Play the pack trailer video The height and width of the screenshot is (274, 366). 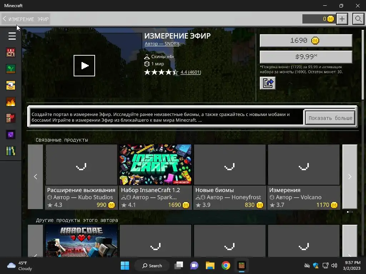tap(84, 66)
